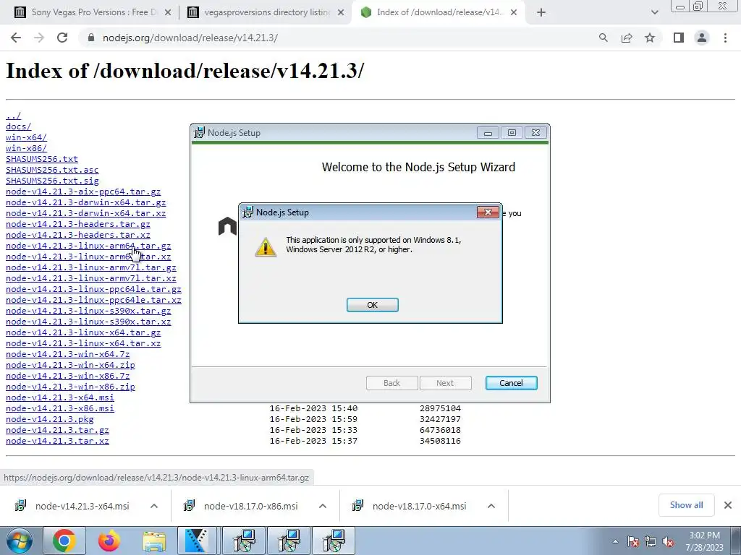
Task: Select the Index of /download/release tab
Action: point(439,12)
